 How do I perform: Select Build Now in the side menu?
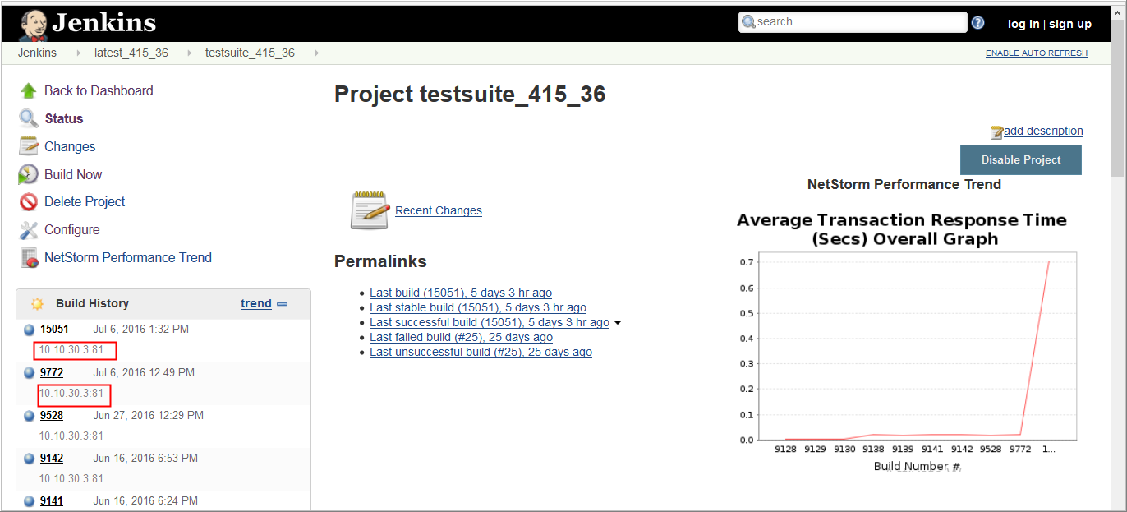73,174
